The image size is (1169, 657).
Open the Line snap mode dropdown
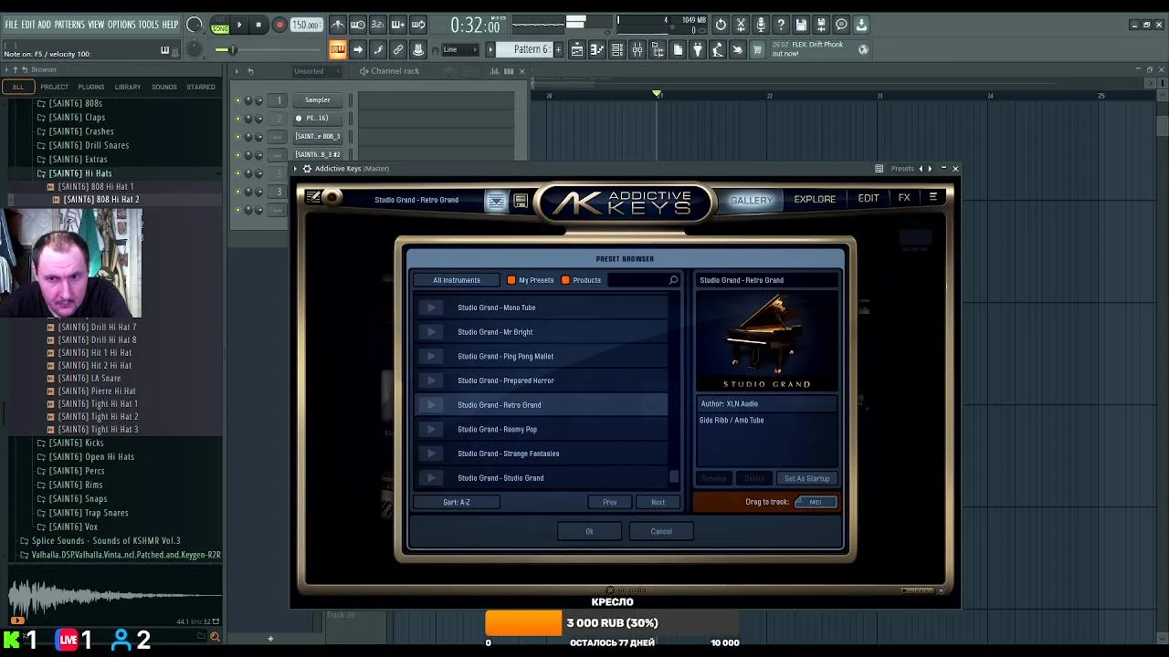click(x=458, y=49)
